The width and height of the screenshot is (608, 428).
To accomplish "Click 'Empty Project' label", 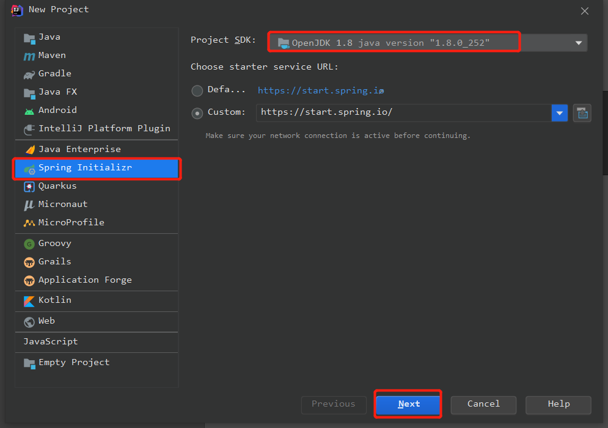I will point(74,363).
